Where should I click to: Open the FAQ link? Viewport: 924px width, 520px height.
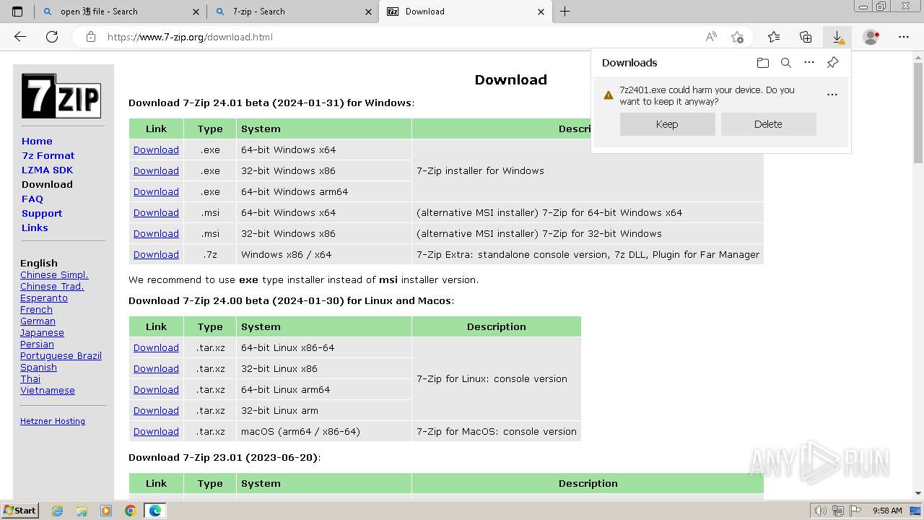pos(32,199)
